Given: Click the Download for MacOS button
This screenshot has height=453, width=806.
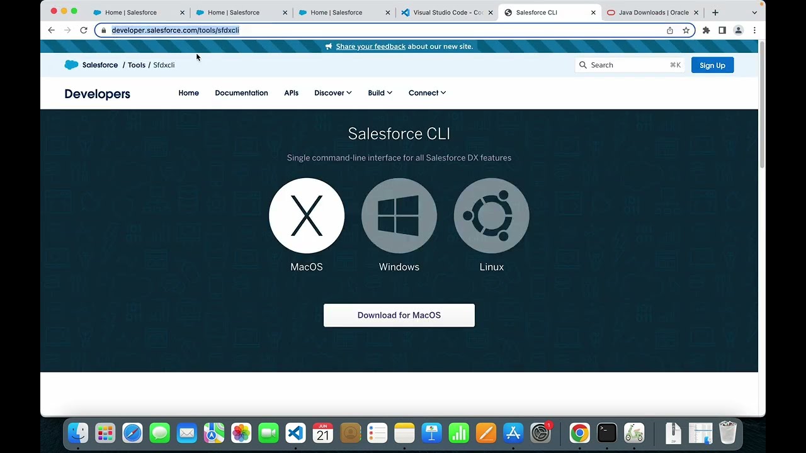Looking at the screenshot, I should tap(399, 315).
